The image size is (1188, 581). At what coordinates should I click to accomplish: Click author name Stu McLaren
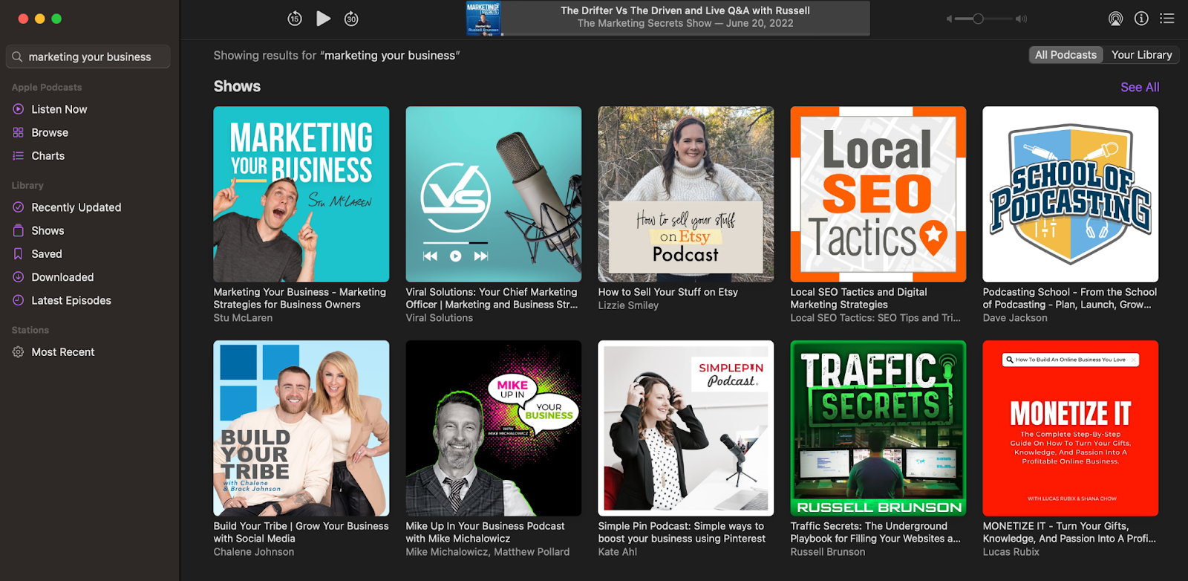tap(243, 318)
